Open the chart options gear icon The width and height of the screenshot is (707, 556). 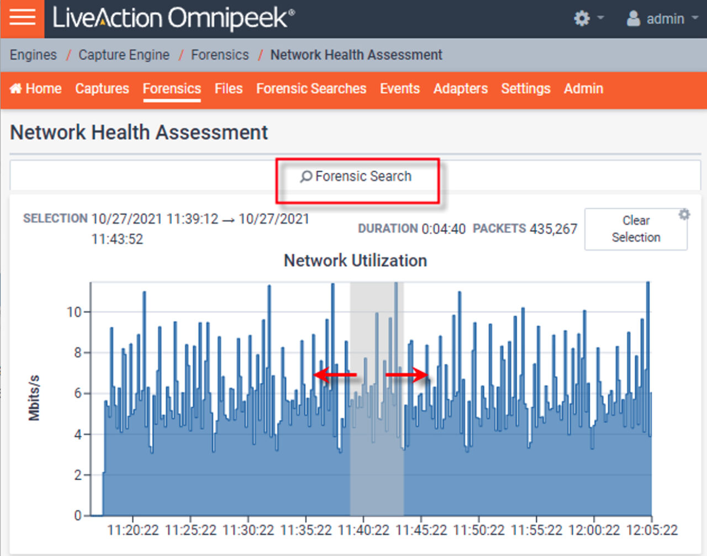(684, 214)
